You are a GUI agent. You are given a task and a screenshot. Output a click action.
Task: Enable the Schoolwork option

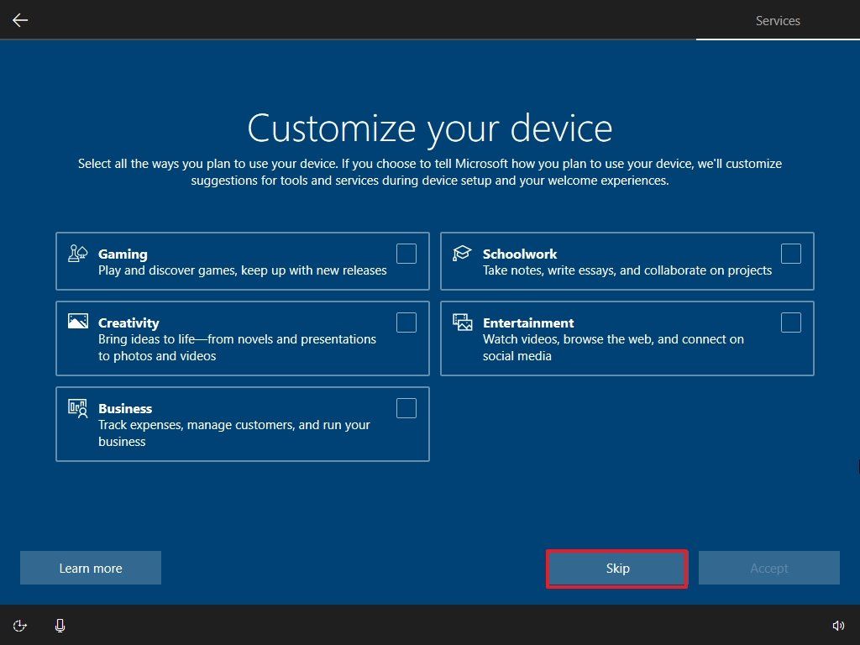(x=790, y=253)
